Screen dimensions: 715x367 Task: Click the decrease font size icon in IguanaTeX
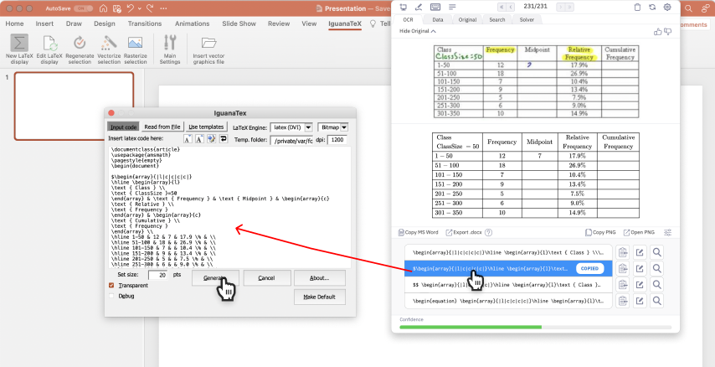click(x=188, y=139)
